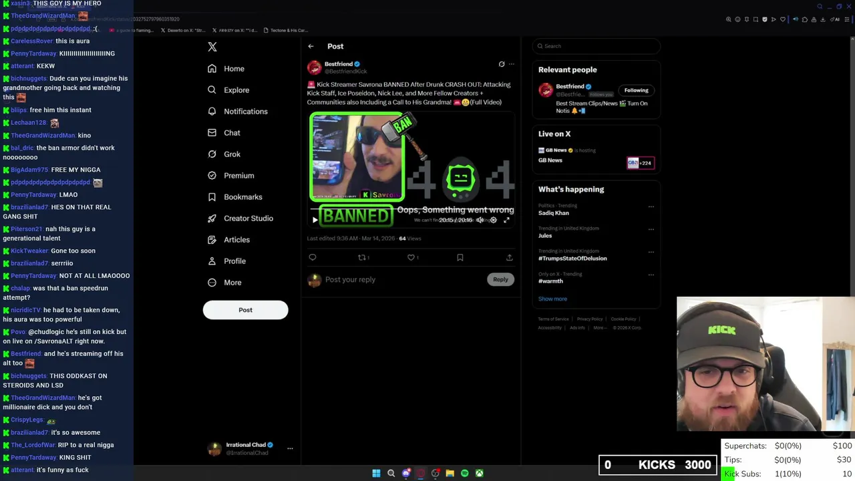855x481 pixels.
Task: Bookmark the post with the bookmark icon
Action: (460, 257)
